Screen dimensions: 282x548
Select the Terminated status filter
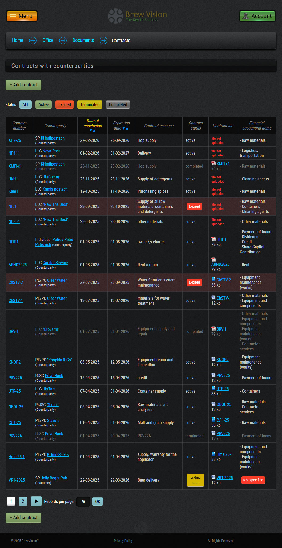[90, 105]
